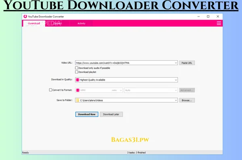Expand the Save to Folder dropdown
The image size is (242, 160).
[176, 100]
